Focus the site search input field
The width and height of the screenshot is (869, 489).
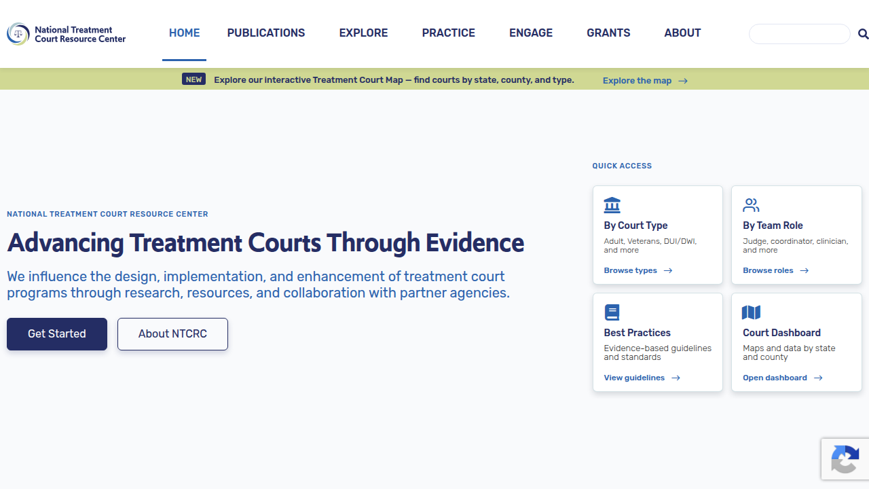pos(800,34)
